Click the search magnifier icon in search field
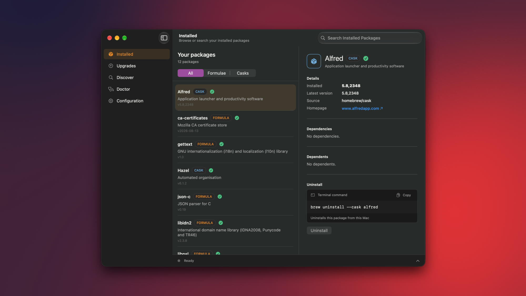The image size is (526, 296). click(323, 38)
